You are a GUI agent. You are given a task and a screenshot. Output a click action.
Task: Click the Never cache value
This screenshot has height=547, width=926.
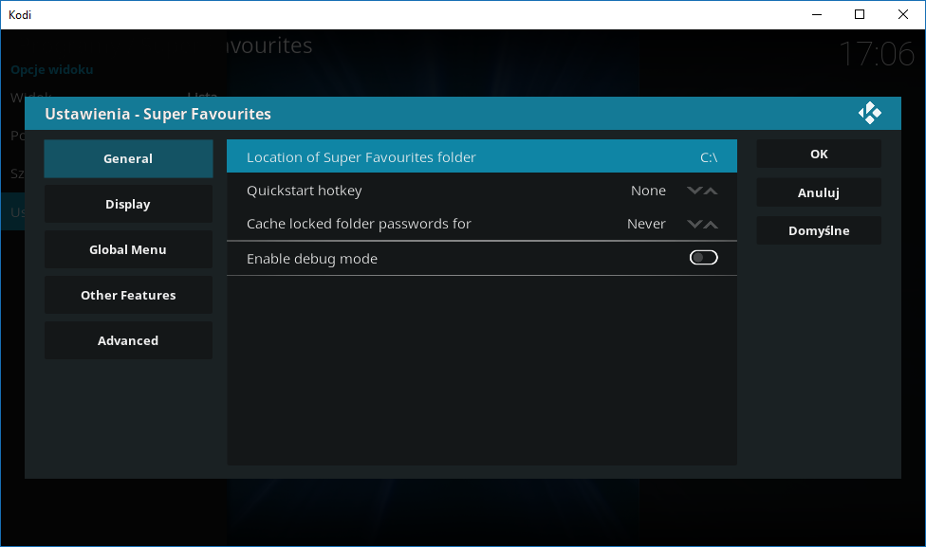pos(646,224)
